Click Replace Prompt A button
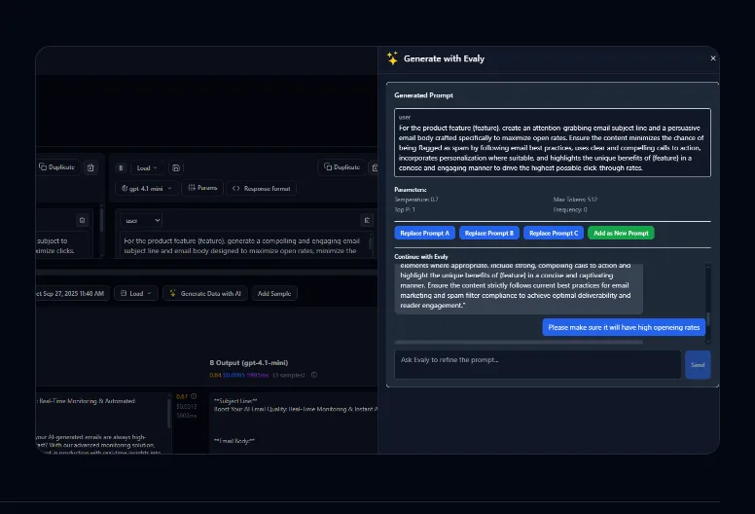This screenshot has width=755, height=514. pos(425,233)
